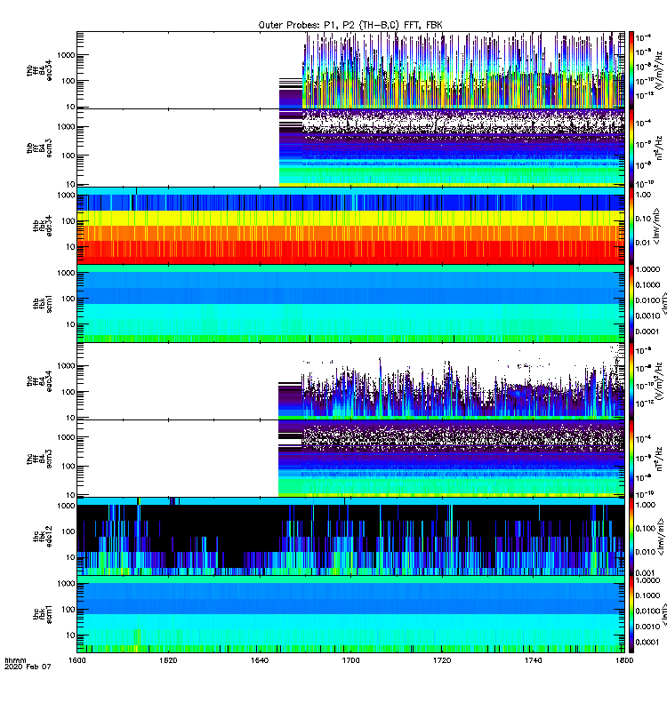Screen dimensions: 667x711
Task: Click the thb fff 64 scm3 panel label
Action: [39, 148]
